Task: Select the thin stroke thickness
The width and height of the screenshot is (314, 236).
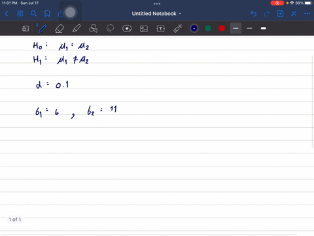Action: pyautogui.click(x=250, y=28)
